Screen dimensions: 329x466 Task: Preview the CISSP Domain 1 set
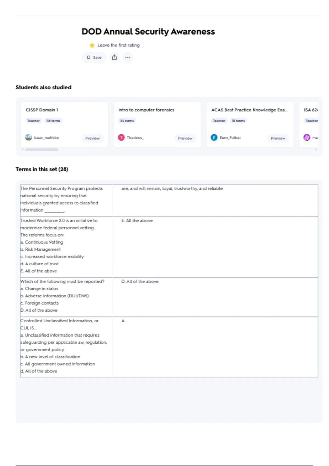click(x=92, y=138)
